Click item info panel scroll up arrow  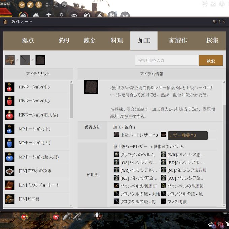click(x=224, y=82)
